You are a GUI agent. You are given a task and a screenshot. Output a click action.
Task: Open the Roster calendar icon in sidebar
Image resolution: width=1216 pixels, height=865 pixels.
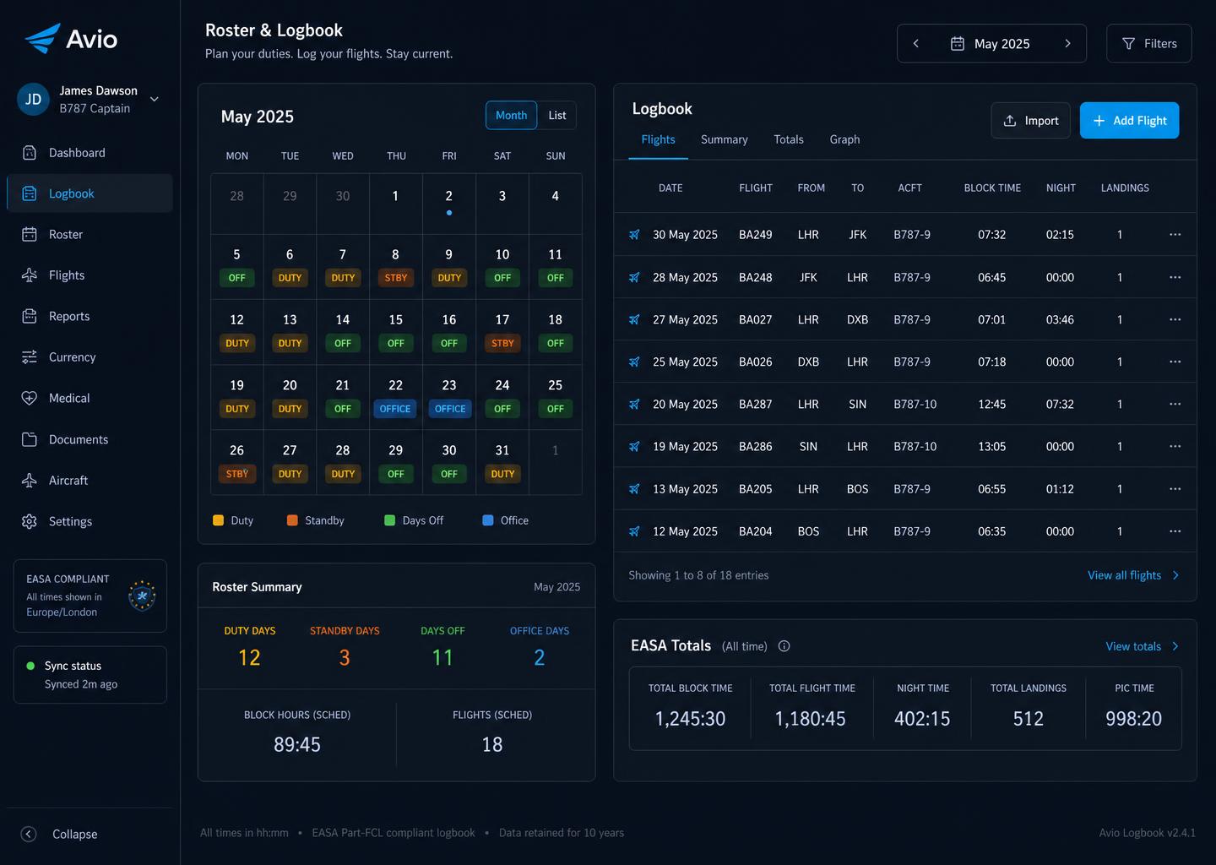point(30,235)
